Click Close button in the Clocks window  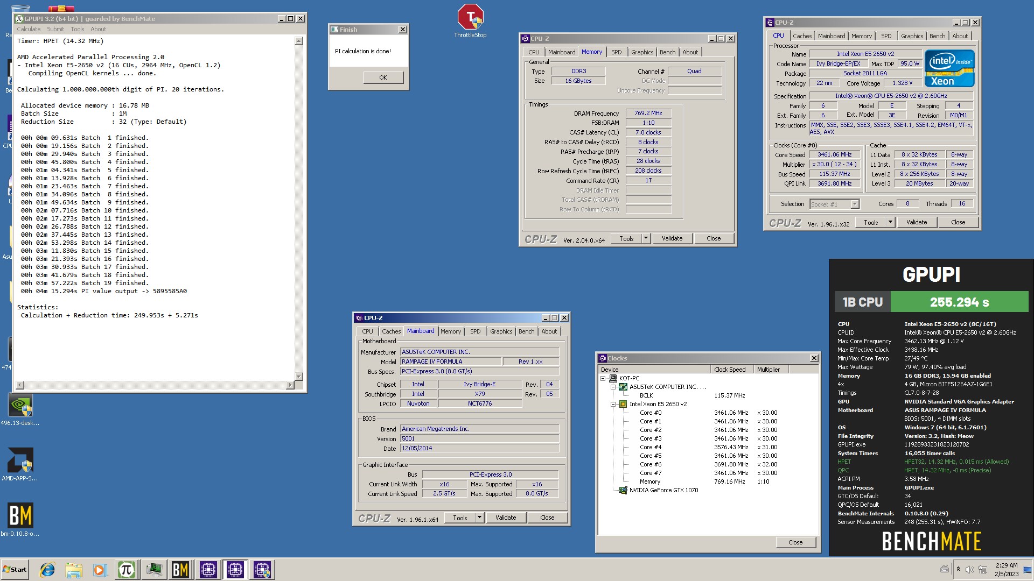point(795,542)
